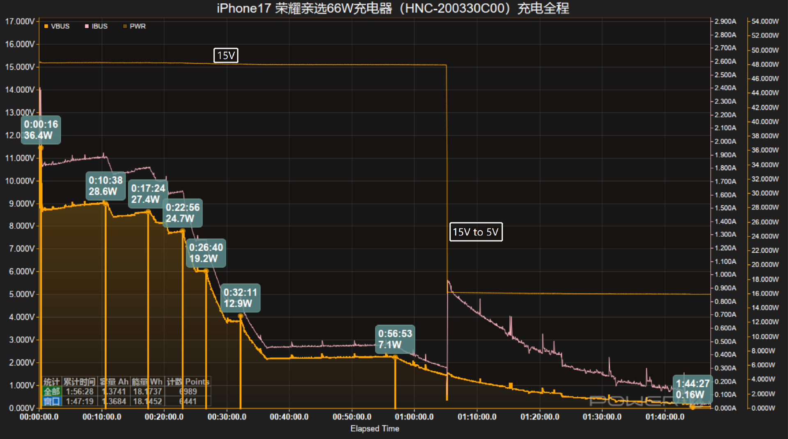Viewport: 788px width, 439px height.
Task: Click the 0:26:40 19.2W marker label
Action: click(206, 253)
